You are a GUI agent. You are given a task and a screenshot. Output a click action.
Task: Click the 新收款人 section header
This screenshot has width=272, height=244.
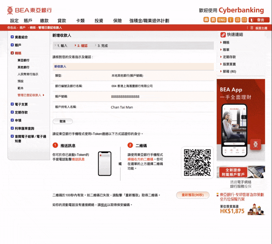click(x=133, y=67)
